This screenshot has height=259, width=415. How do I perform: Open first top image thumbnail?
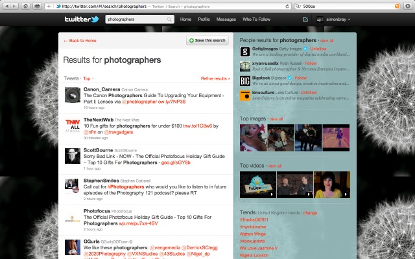pyautogui.click(x=254, y=138)
